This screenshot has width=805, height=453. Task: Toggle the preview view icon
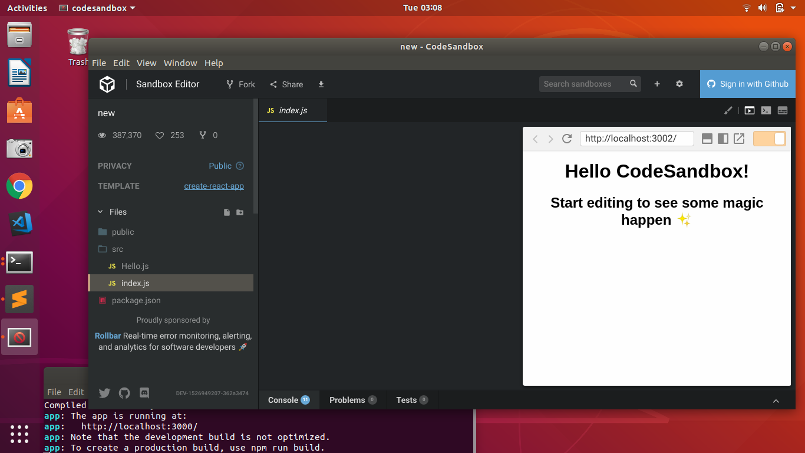[750, 110]
